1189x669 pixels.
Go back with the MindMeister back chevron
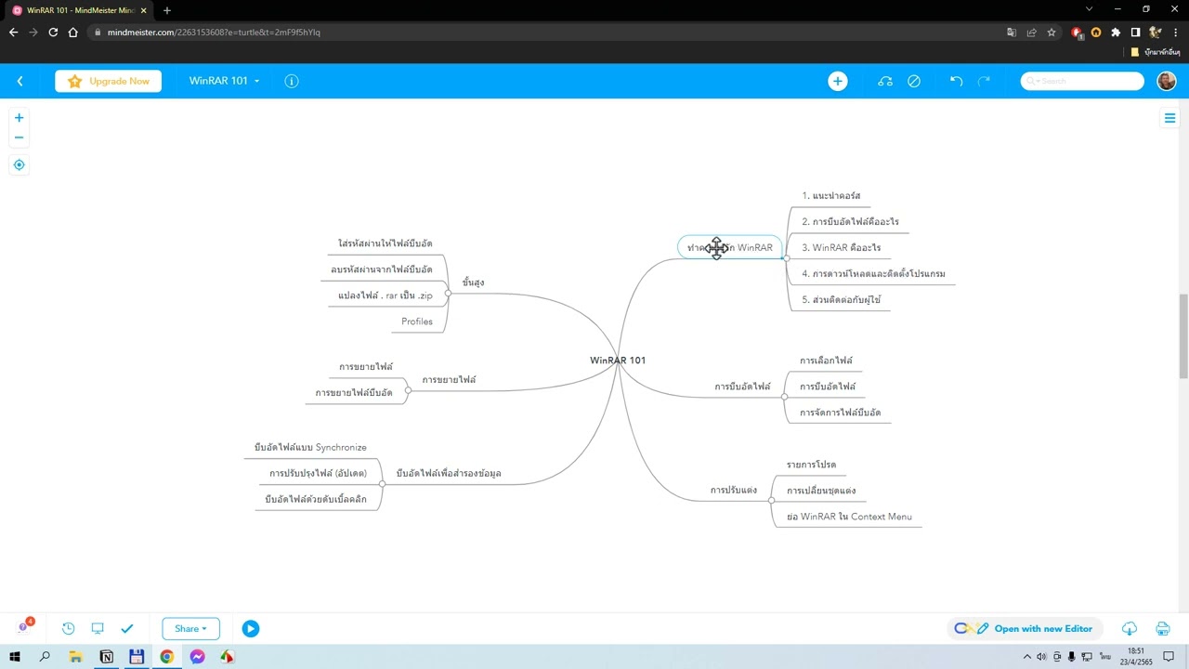20,81
